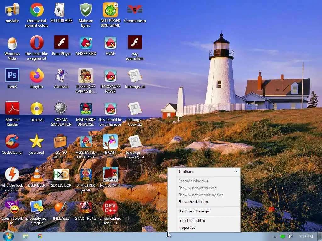Screen dimensions: 322x241
Task: Select the 'loldongs - Copy.txt' file icon
Action: pyautogui.click(x=135, y=109)
